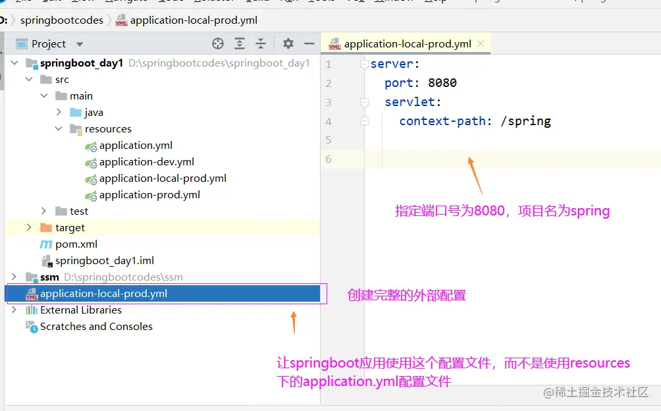The height and width of the screenshot is (411, 661).
Task: Select application.yml in resources
Action: (x=136, y=146)
